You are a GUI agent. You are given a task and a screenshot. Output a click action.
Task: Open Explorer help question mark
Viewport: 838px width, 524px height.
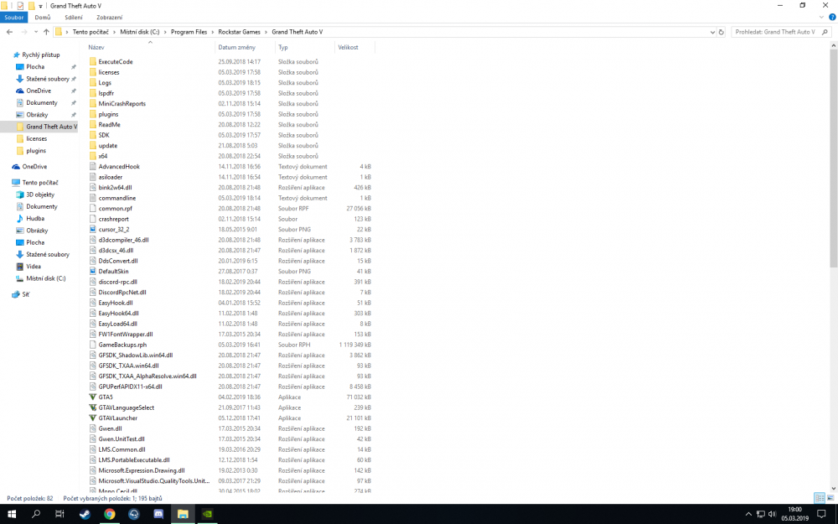click(832, 18)
